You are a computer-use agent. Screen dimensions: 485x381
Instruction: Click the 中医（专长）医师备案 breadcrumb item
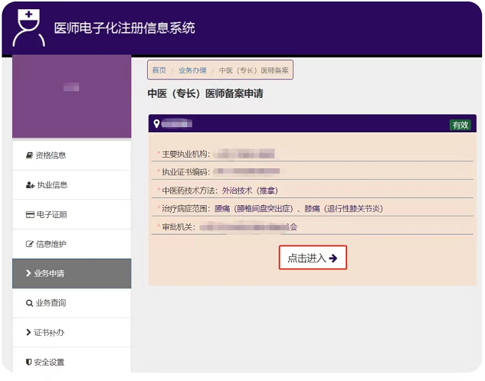(254, 70)
